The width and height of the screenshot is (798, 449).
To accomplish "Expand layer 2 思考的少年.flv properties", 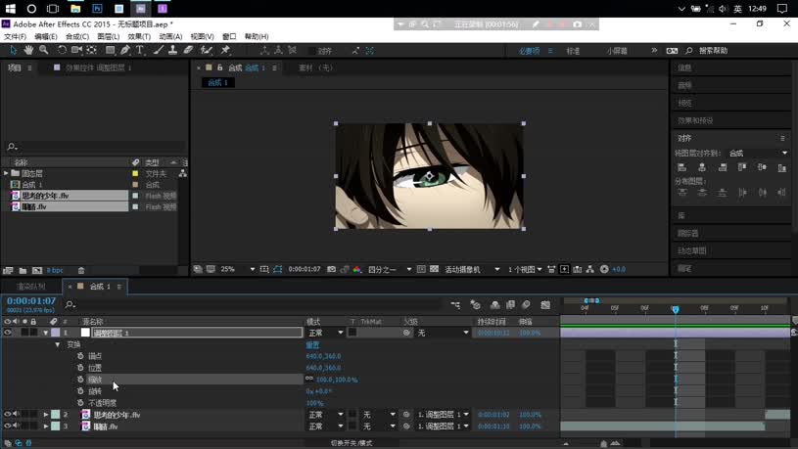I will click(46, 415).
